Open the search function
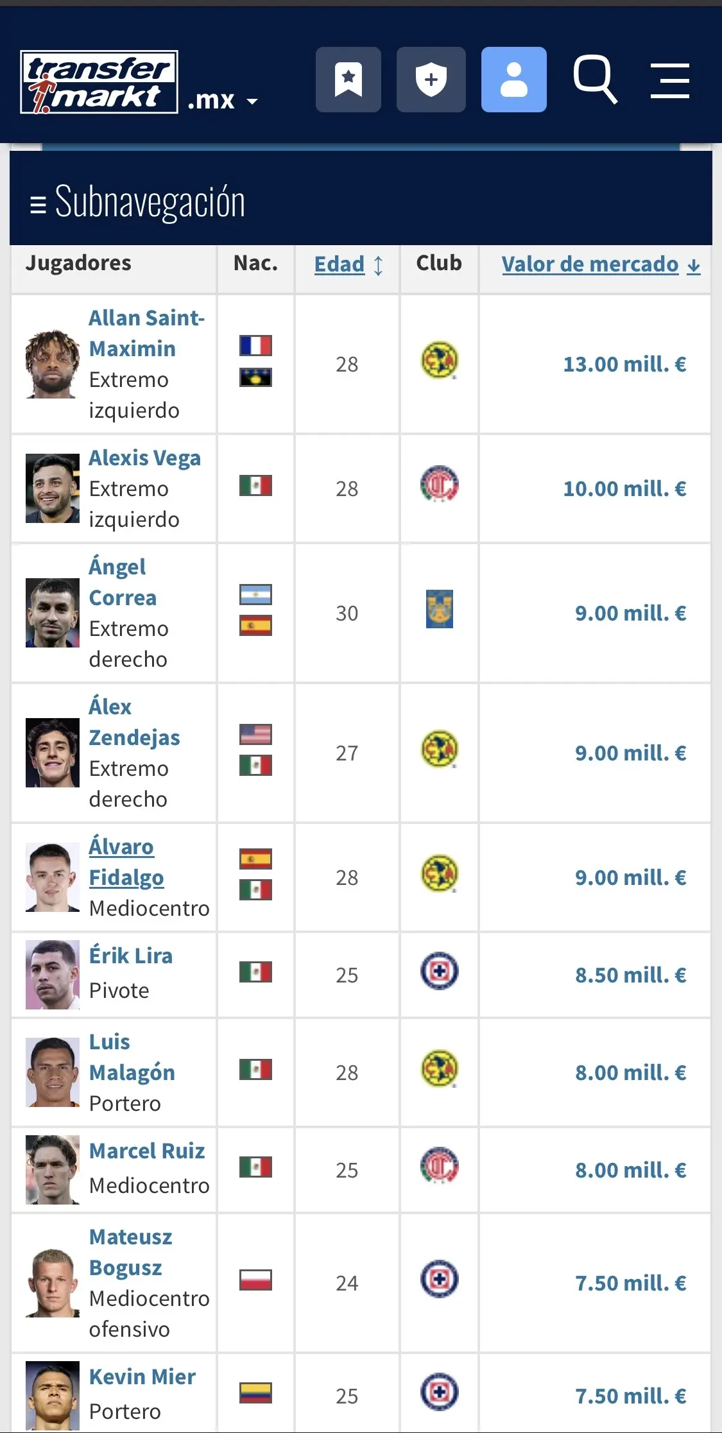Screen dimensions: 722x1433 [x=595, y=80]
